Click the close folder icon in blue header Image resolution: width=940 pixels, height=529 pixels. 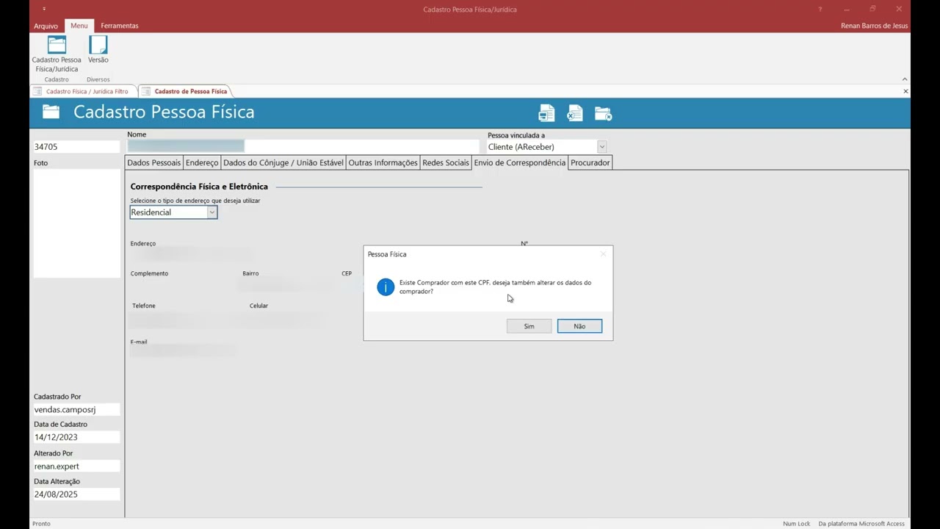[x=603, y=113]
